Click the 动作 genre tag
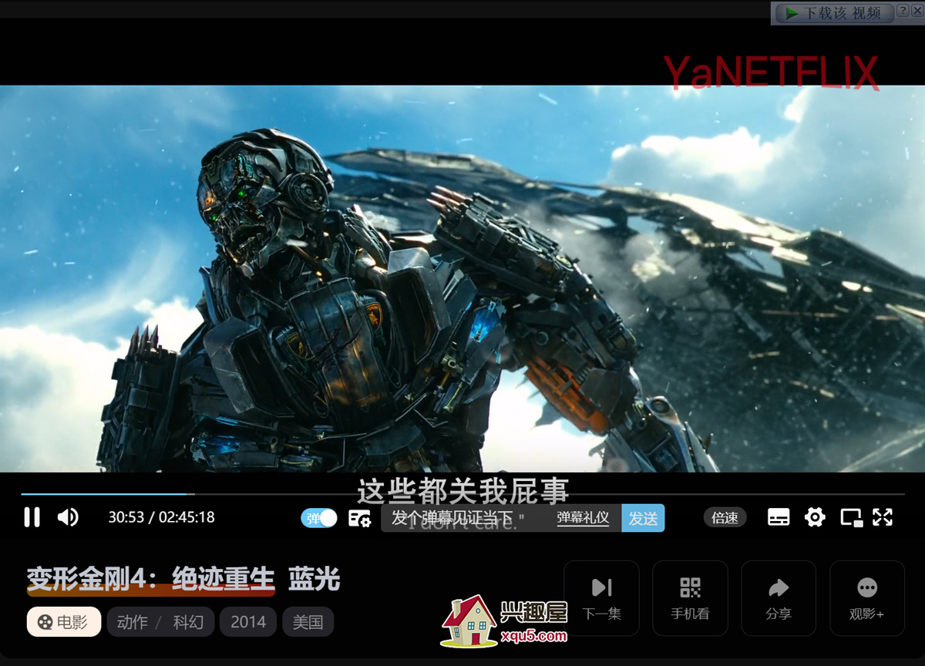The image size is (925, 666). (x=132, y=622)
